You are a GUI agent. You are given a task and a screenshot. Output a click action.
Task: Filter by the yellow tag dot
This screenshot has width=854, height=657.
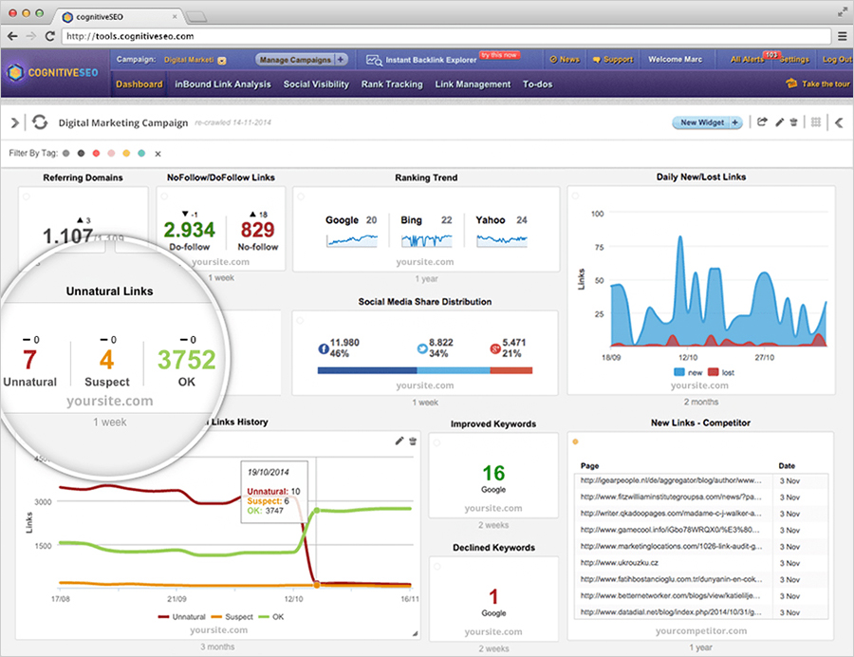pos(126,154)
